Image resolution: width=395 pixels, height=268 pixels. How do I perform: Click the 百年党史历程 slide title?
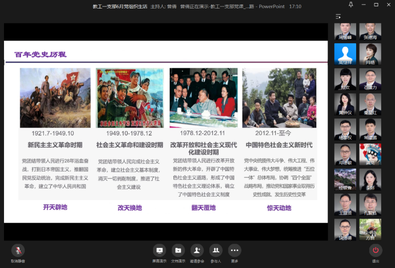40,54
